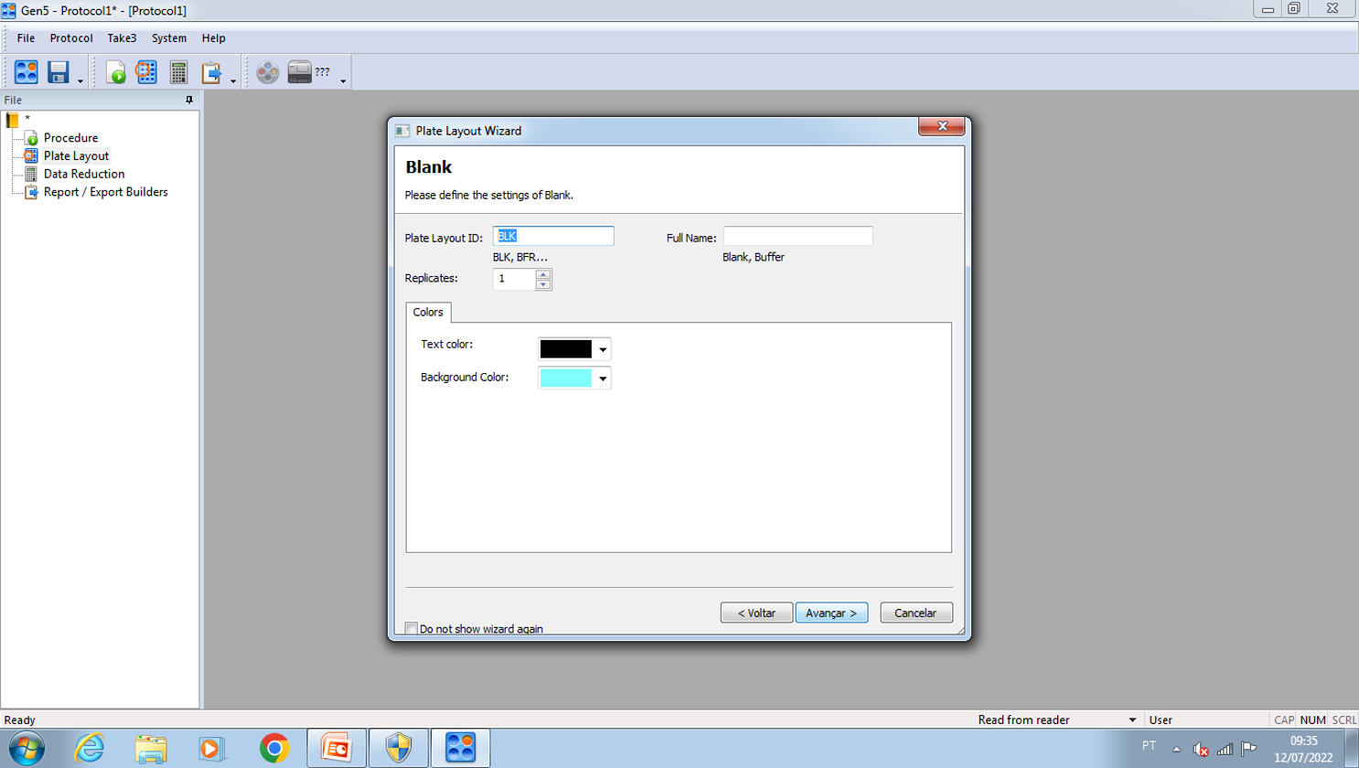Open the Report/Export toolbar dropdown arrow

coord(233,81)
